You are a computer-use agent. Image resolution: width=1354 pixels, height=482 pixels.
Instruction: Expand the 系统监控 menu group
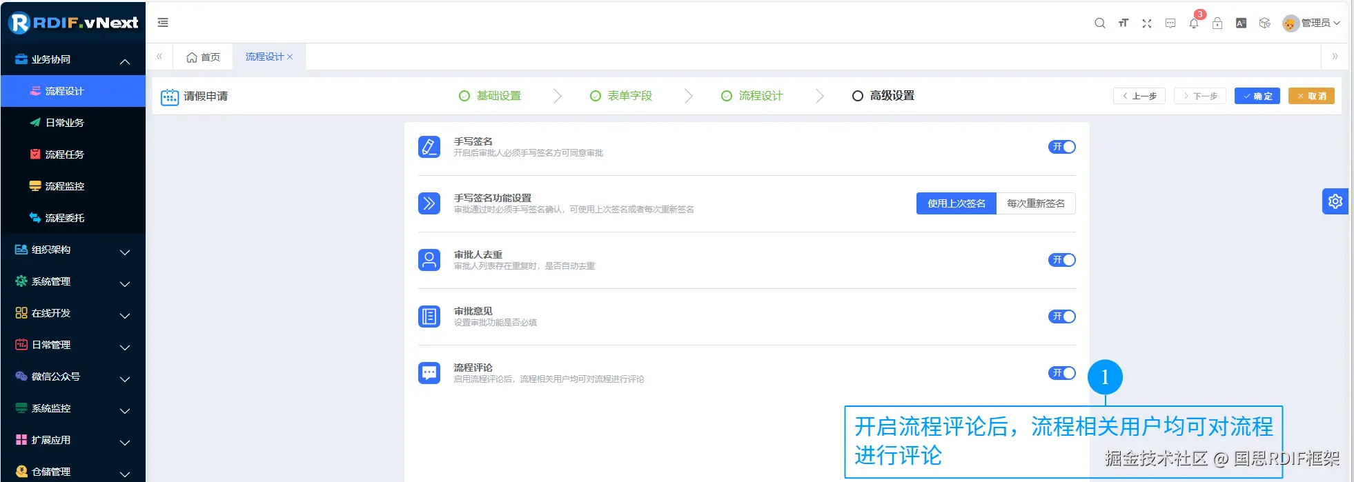coord(73,408)
